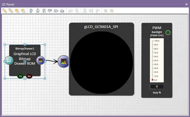This screenshot has width=190, height=117.
Task: Click the Send to Back toolbar icon
Action: tap(11, 11)
